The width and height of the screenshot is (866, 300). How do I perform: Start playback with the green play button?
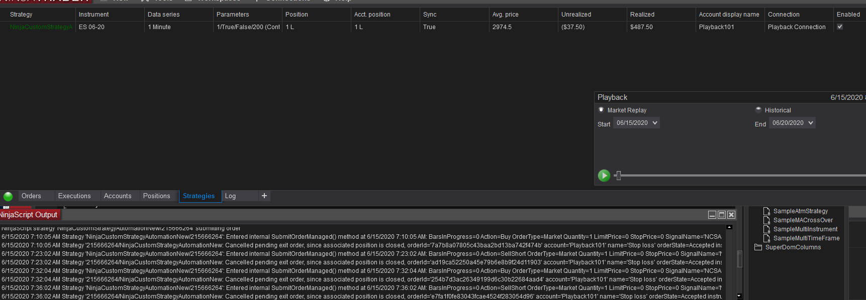tap(604, 175)
